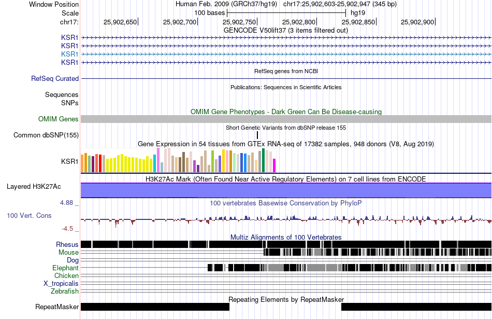This screenshot has height=319, width=492.
Task: Click the '100 bases' scale label
Action: point(210,13)
